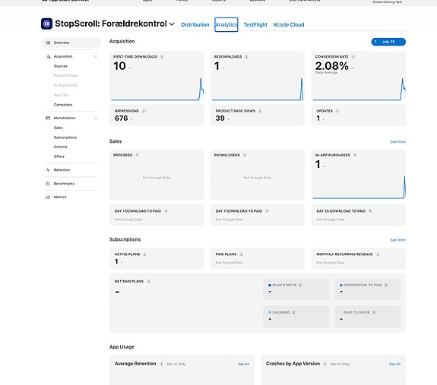437x385 pixels.
Task: Open the TestFlight tab
Action: pyautogui.click(x=255, y=24)
